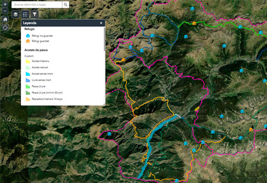Find my location with the locate button
Screen dimensions: 267x183
coord(5,27)
